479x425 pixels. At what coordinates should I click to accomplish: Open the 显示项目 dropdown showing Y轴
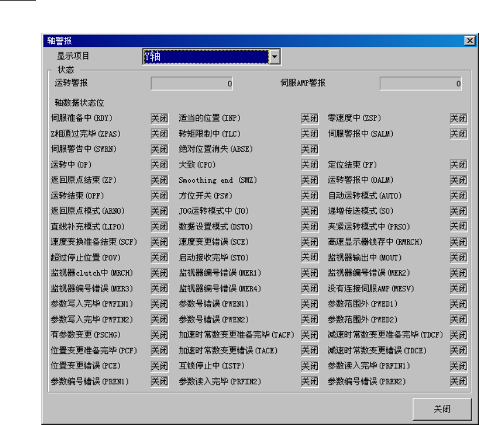point(211,56)
